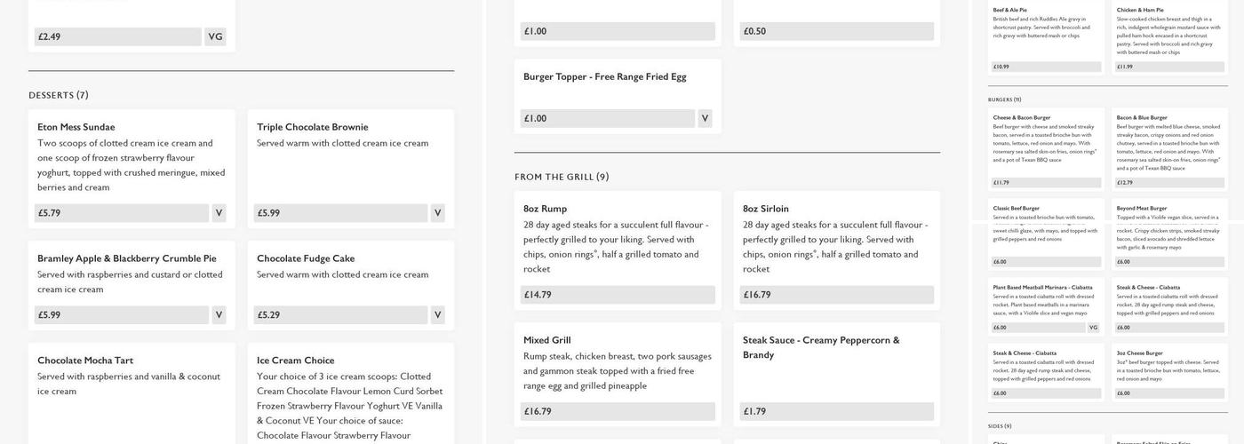1244x444 pixels.
Task: Open the Ice Cream Choice item
Action: [x=296, y=361]
